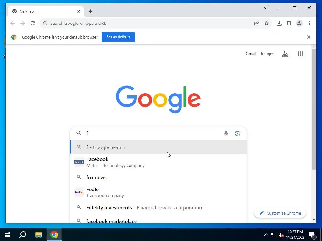The height and width of the screenshot is (241, 322).
Task: Click the Google logo
Action: 158,99
